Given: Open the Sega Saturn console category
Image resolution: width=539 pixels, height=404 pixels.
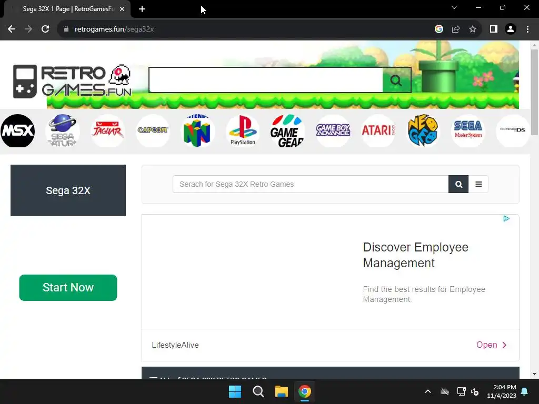Looking at the screenshot, I should [62, 130].
